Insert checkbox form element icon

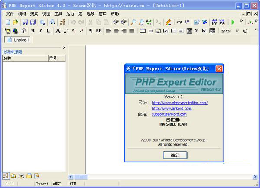point(204,31)
